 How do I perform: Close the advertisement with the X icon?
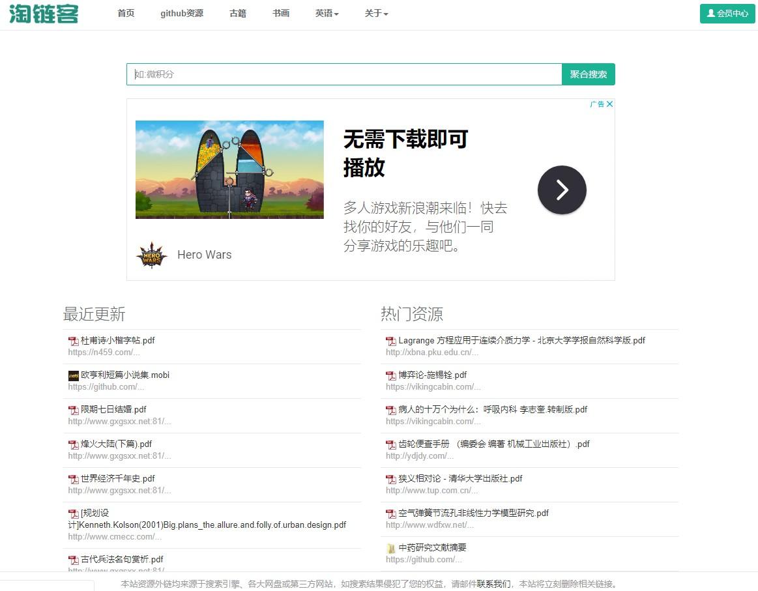pyautogui.click(x=610, y=104)
